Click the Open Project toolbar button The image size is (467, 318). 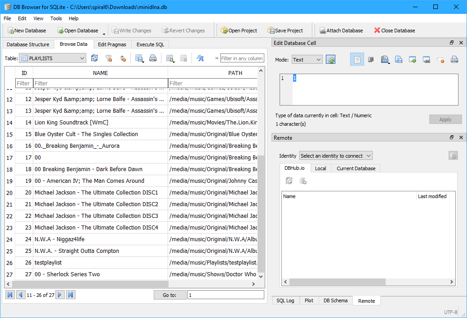pos(239,31)
